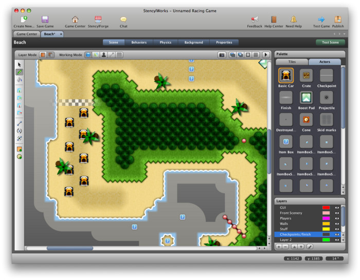Hide Layer 2 using its eye icon

click(337, 240)
